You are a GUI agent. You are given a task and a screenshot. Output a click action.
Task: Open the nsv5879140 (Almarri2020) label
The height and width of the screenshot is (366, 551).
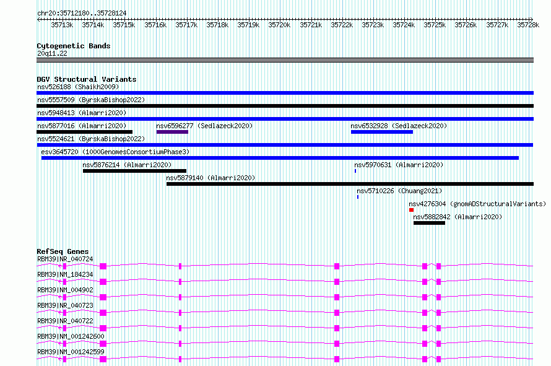tap(211, 178)
